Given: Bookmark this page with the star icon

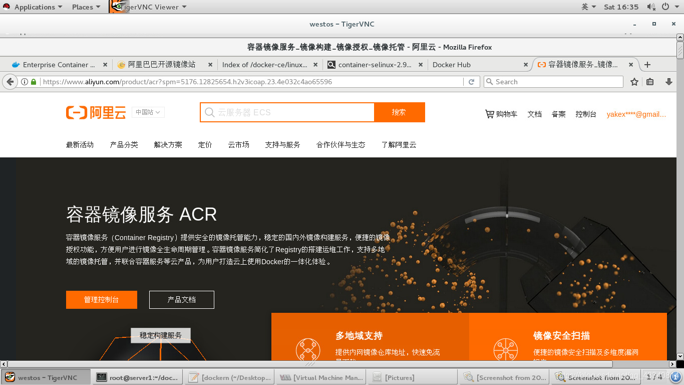Looking at the screenshot, I should point(634,82).
